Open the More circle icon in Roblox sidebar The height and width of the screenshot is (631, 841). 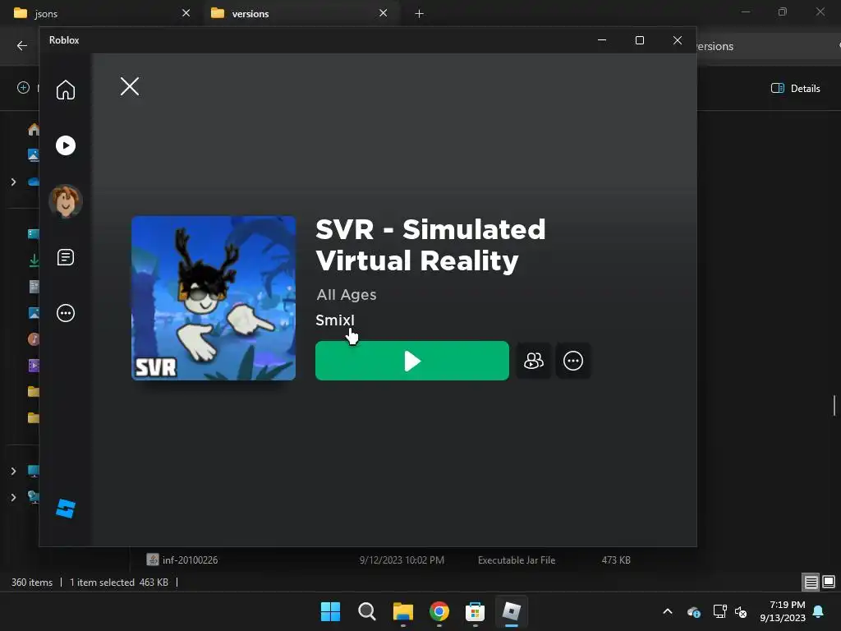pos(66,313)
